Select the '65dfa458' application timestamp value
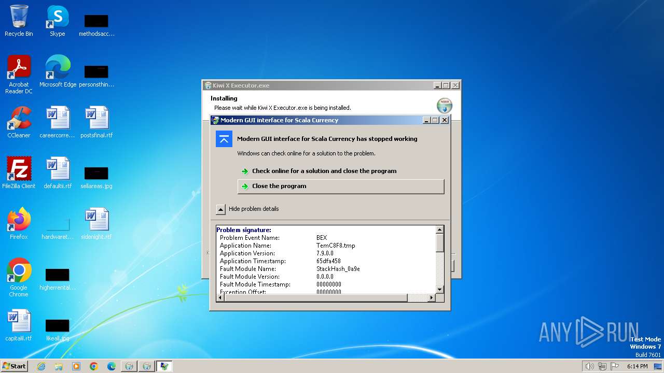This screenshot has height=373, width=664. click(x=328, y=261)
